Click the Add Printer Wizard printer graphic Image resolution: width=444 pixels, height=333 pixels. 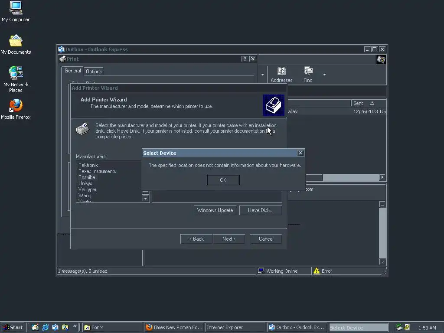[274, 105]
